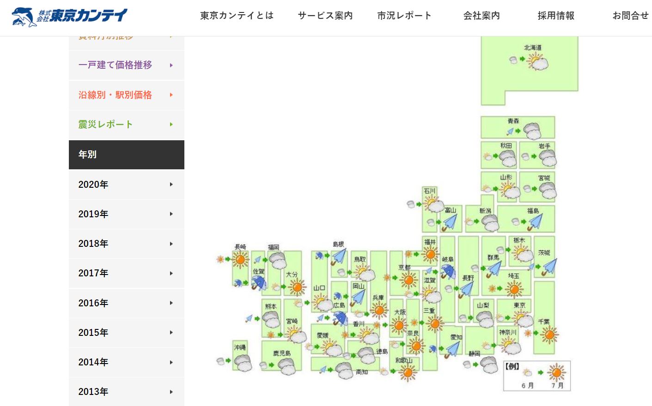Click the sun icon in Nagasaki tile

[x=240, y=260]
